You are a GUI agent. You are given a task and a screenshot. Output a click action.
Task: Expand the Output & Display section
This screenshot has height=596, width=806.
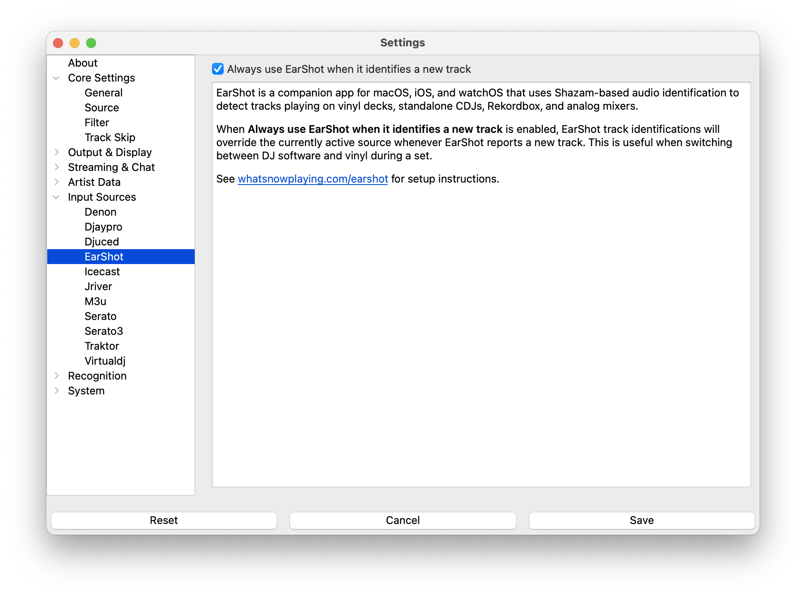56,152
